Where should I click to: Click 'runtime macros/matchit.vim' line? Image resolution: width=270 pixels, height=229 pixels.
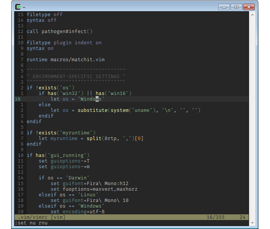pos(66,59)
